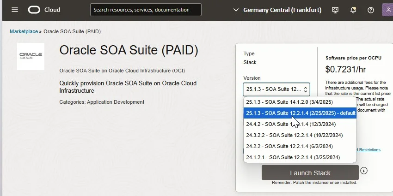Image resolution: width=393 pixels, height=196 pixels.
Task: Open the help question mark icon
Action: coord(371,10)
